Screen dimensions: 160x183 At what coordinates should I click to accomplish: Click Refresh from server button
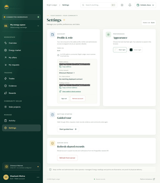pyautogui.click(x=67, y=158)
